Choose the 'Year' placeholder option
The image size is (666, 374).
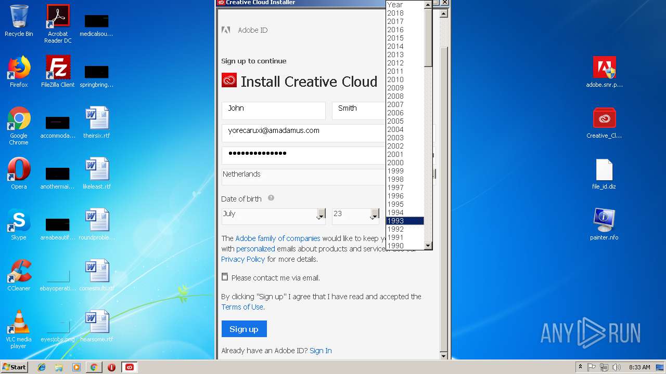click(405, 5)
